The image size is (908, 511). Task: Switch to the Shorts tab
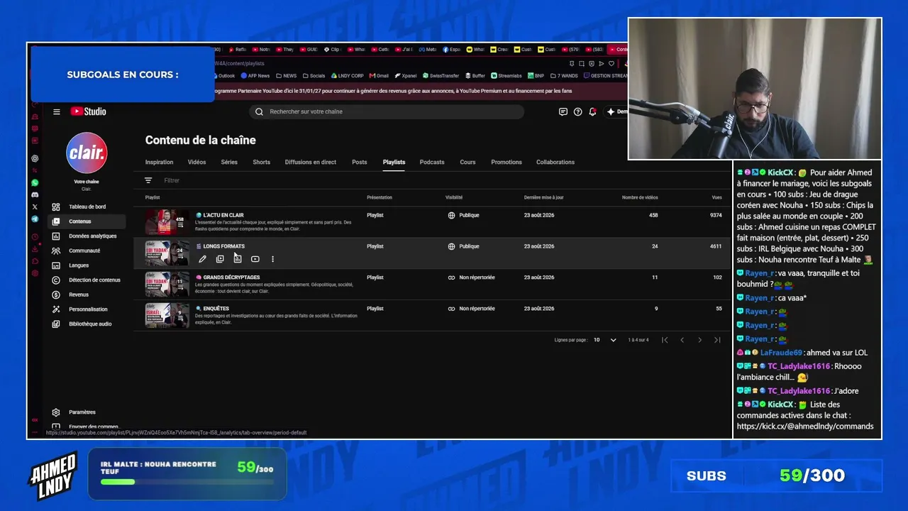coord(261,162)
